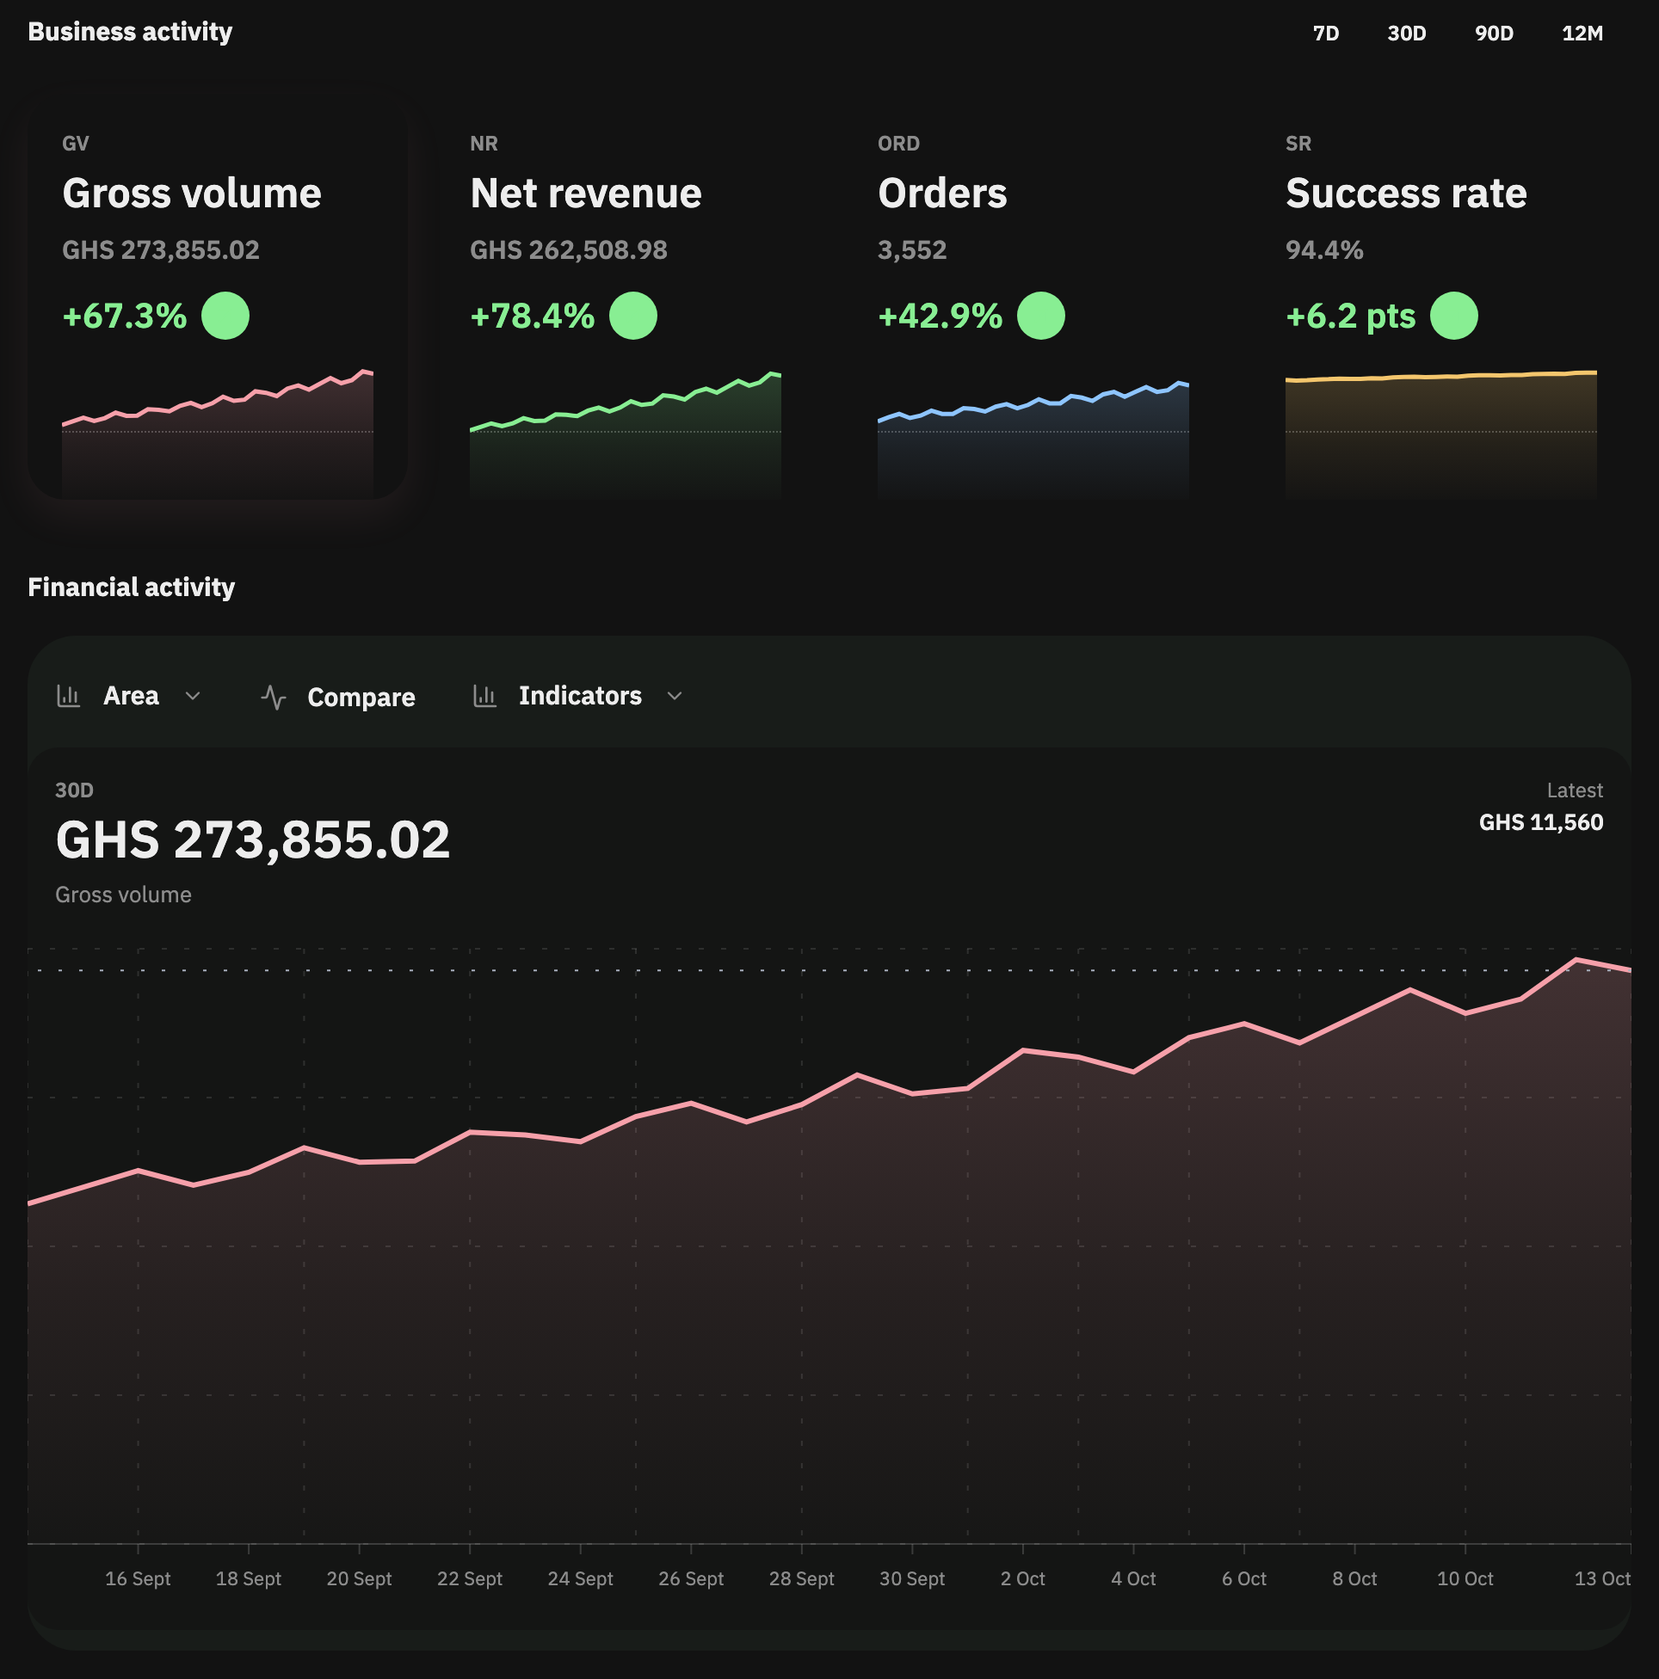Open the Area chart type menu
This screenshot has height=1679, width=1659.
[130, 696]
